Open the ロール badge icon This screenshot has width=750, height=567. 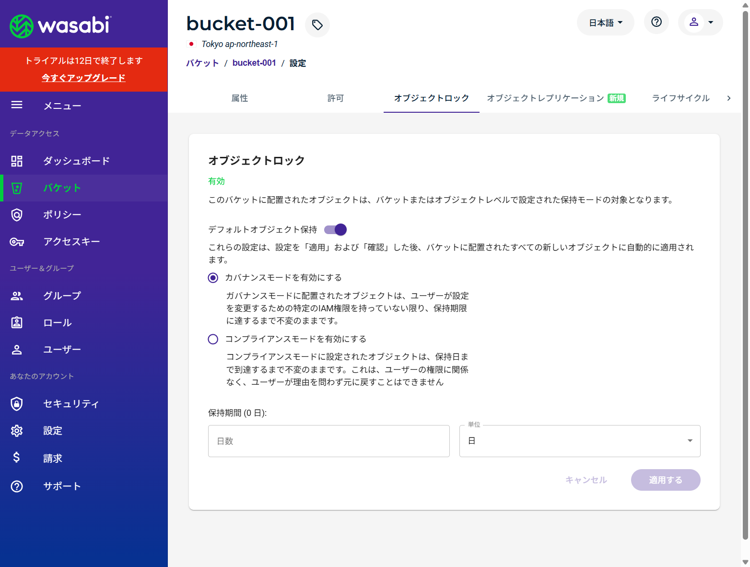coord(17,322)
